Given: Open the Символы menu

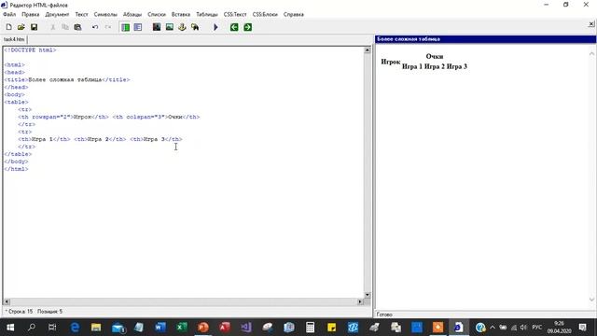Looking at the screenshot, I should pos(105,14).
